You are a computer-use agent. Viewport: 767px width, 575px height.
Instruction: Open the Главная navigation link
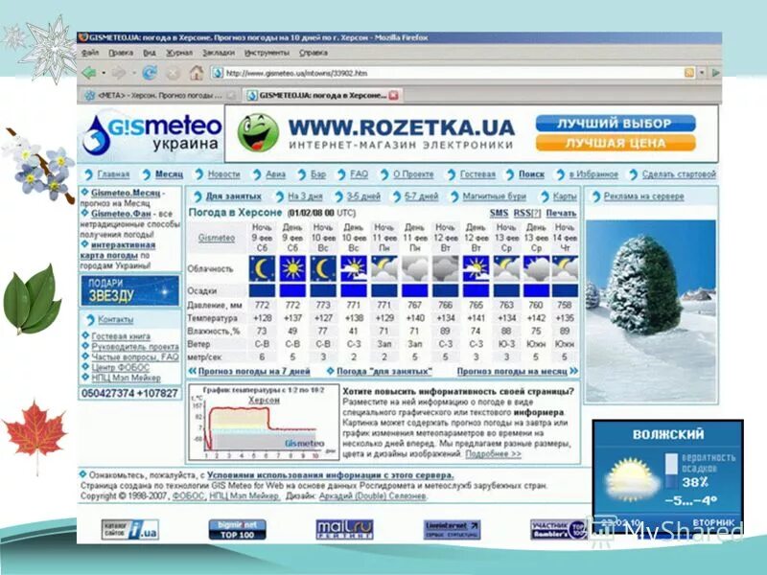113,174
